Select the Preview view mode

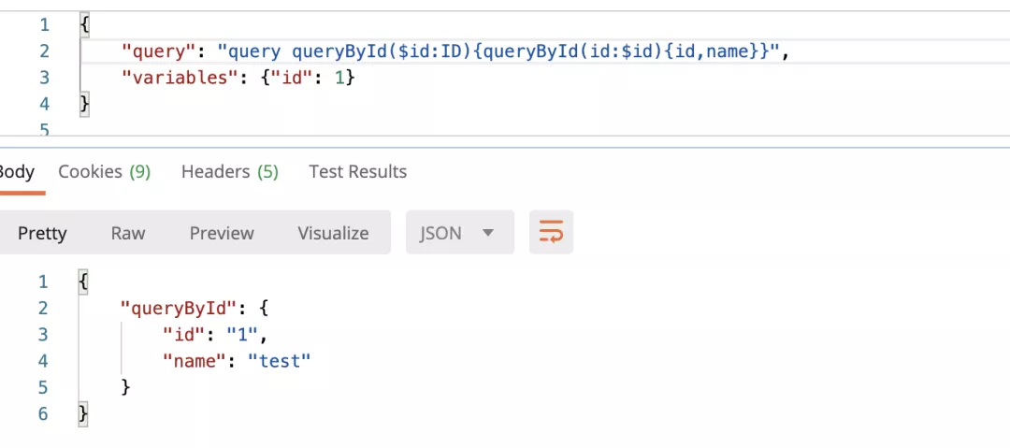[x=222, y=233]
